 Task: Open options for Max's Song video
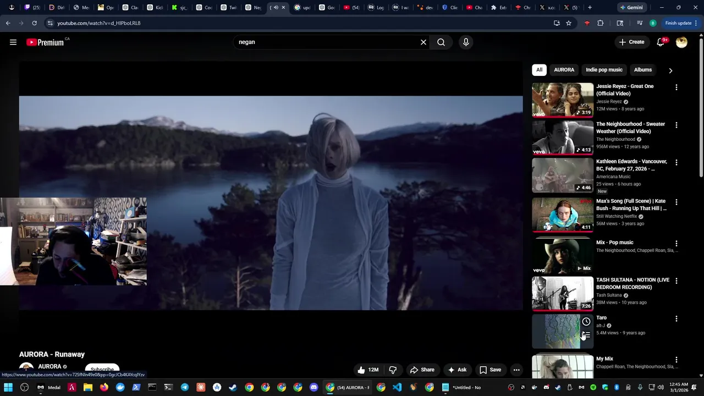(676, 202)
